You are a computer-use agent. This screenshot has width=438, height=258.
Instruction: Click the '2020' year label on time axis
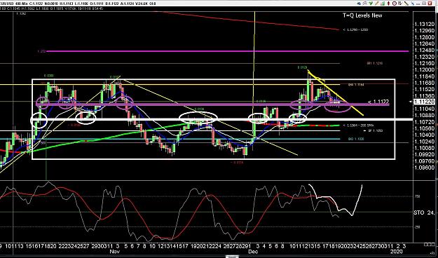pyautogui.click(x=397, y=252)
